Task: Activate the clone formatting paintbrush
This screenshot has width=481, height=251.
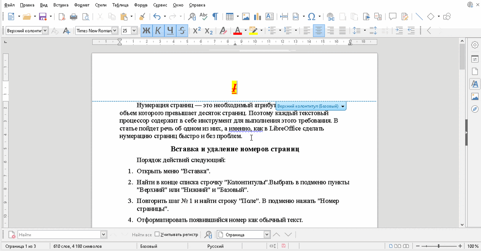Action: [141, 17]
